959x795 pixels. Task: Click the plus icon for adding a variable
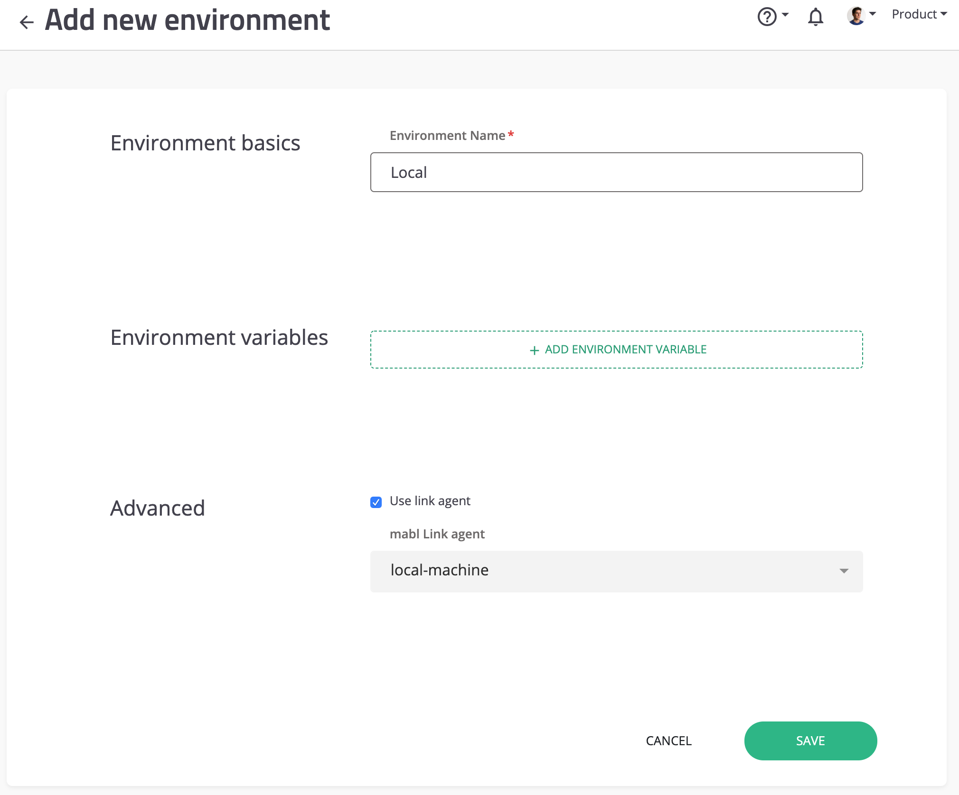click(534, 350)
